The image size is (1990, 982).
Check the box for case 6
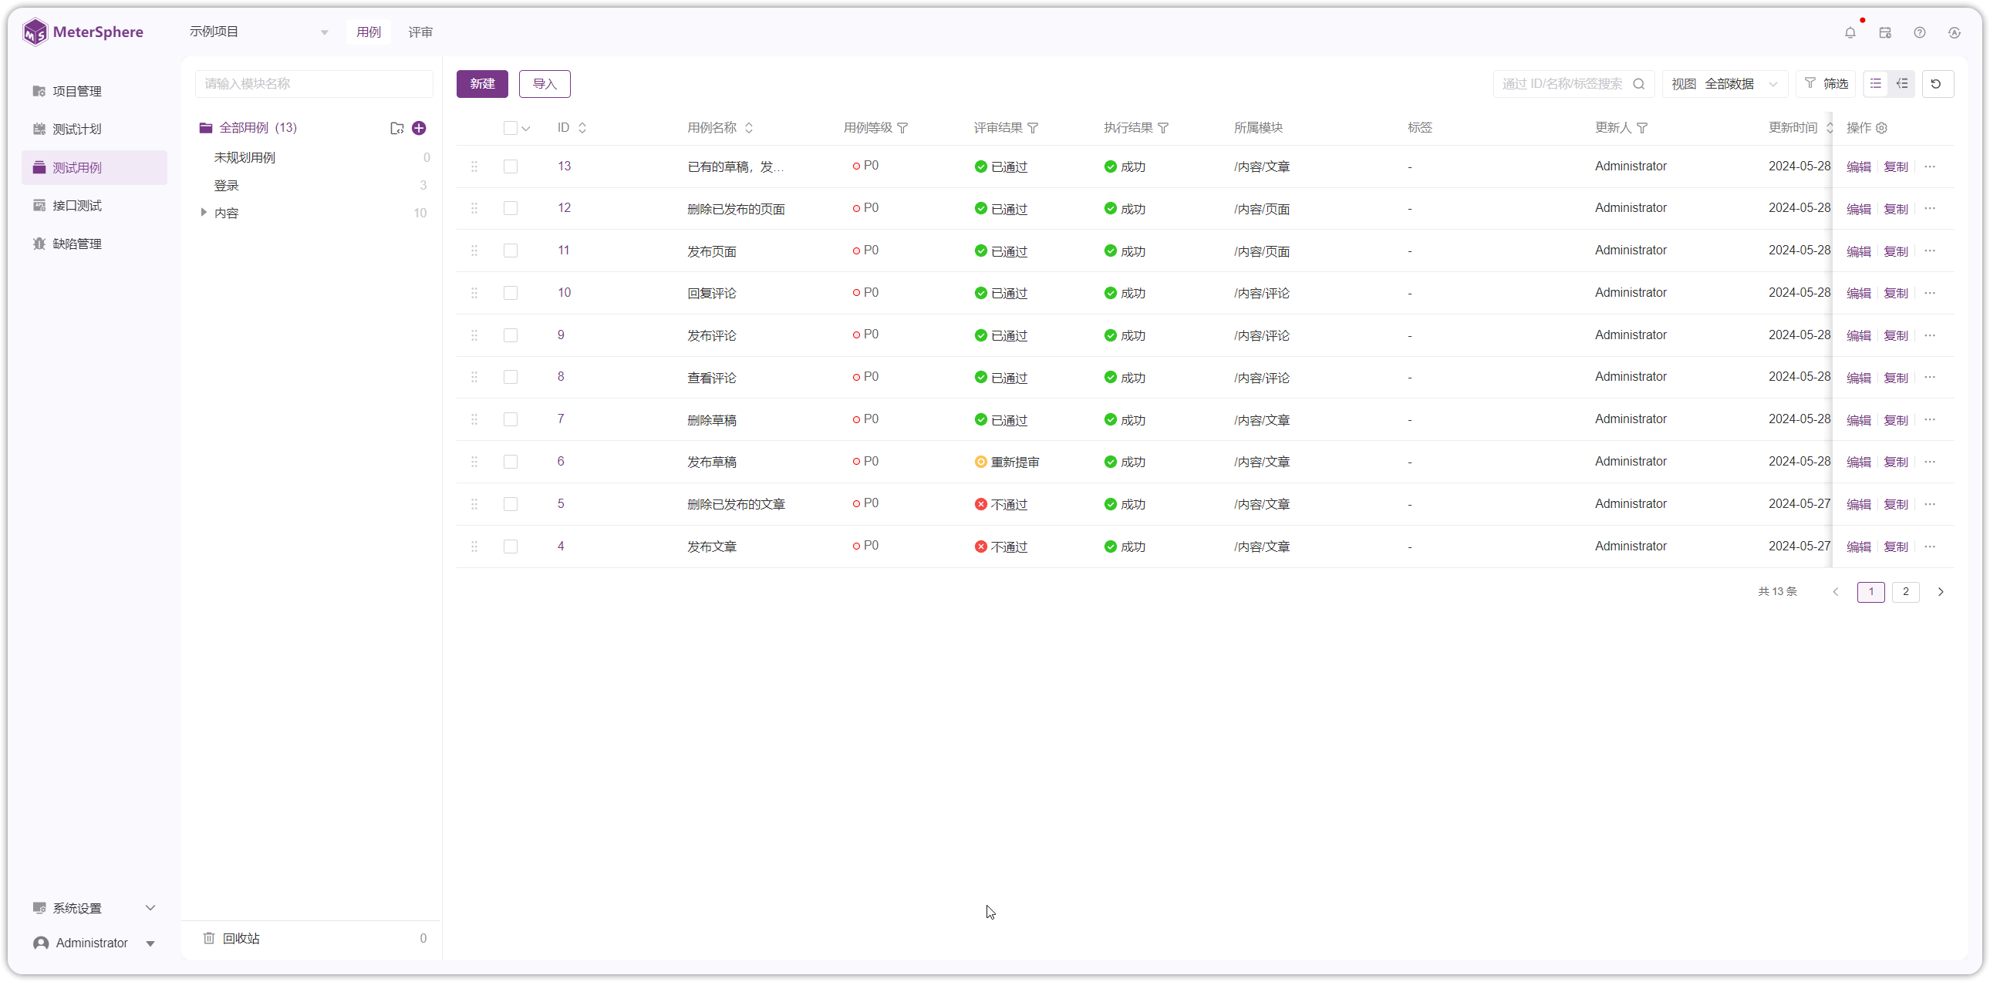[x=510, y=462]
